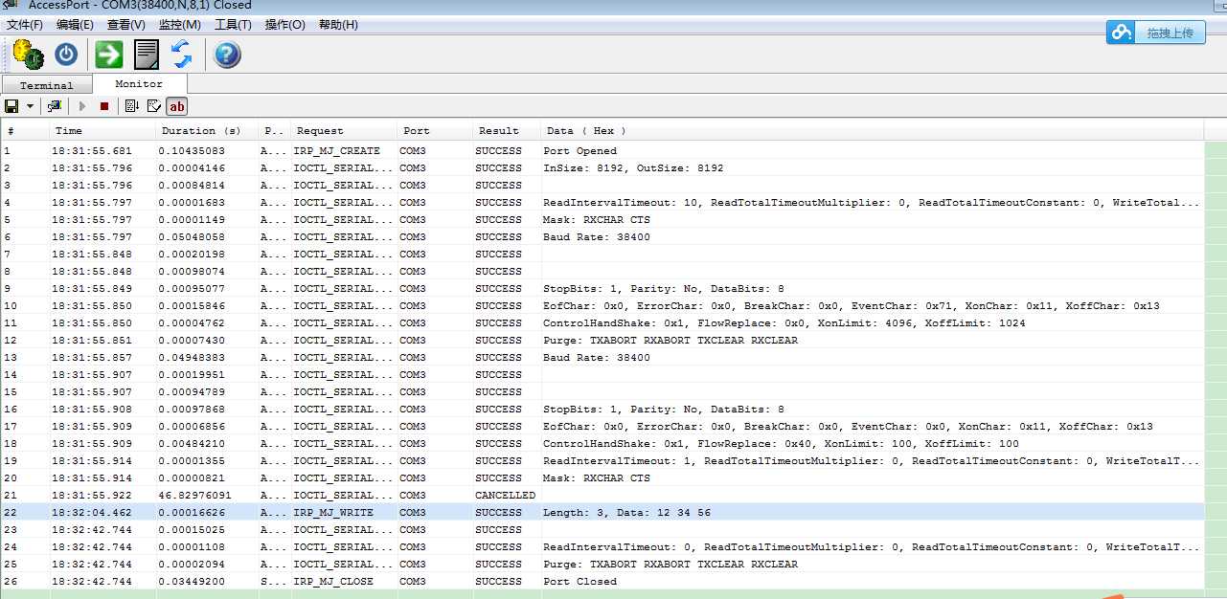
Task: Click the Result column header
Action: tap(507, 131)
